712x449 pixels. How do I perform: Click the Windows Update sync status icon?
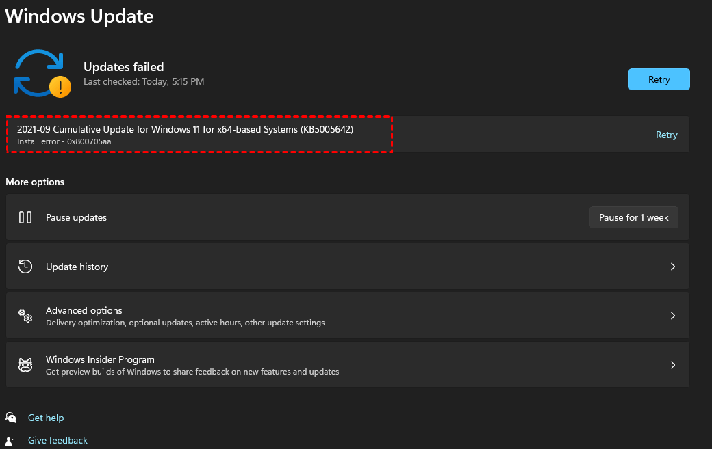tap(38, 72)
